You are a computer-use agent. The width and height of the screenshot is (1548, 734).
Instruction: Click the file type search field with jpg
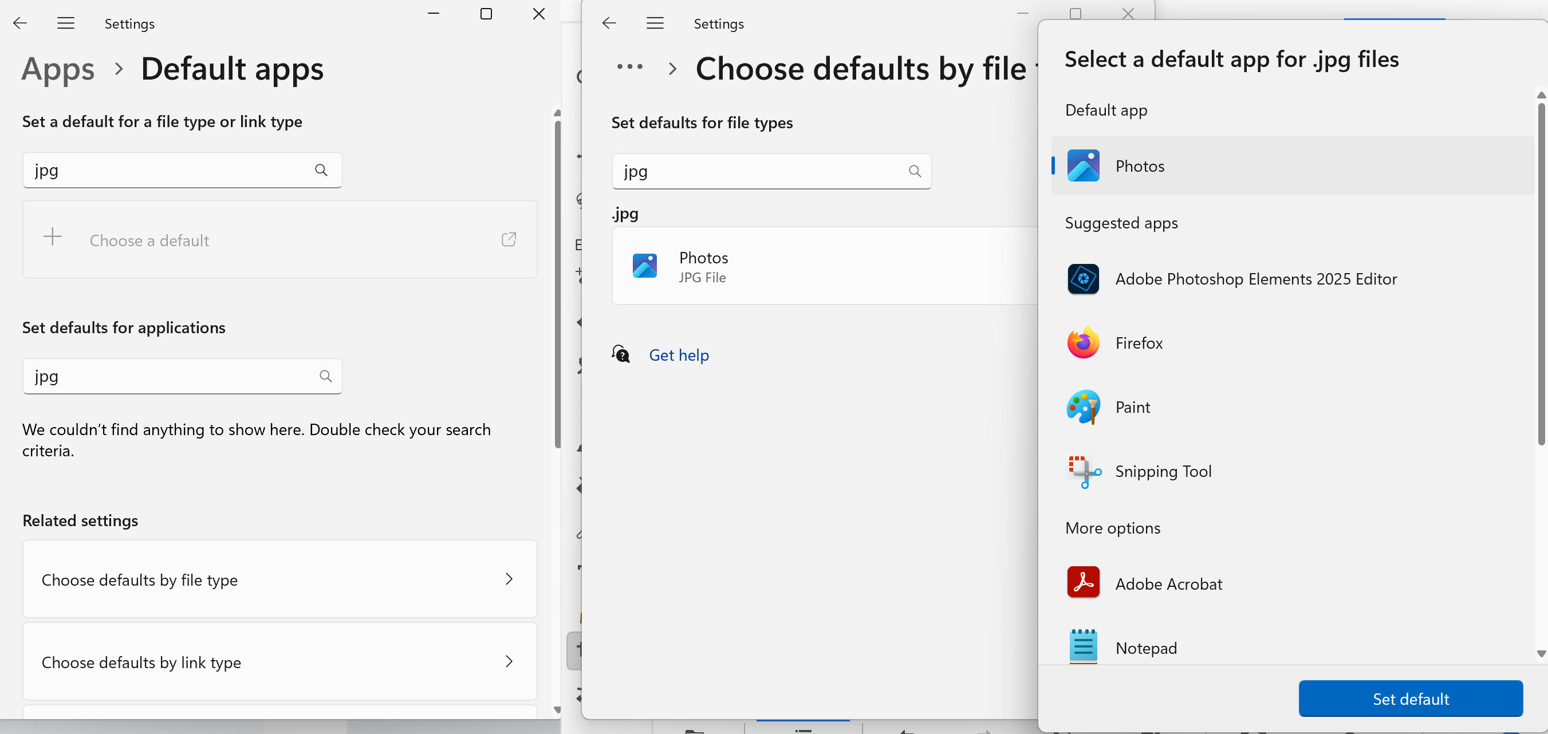[x=757, y=172]
